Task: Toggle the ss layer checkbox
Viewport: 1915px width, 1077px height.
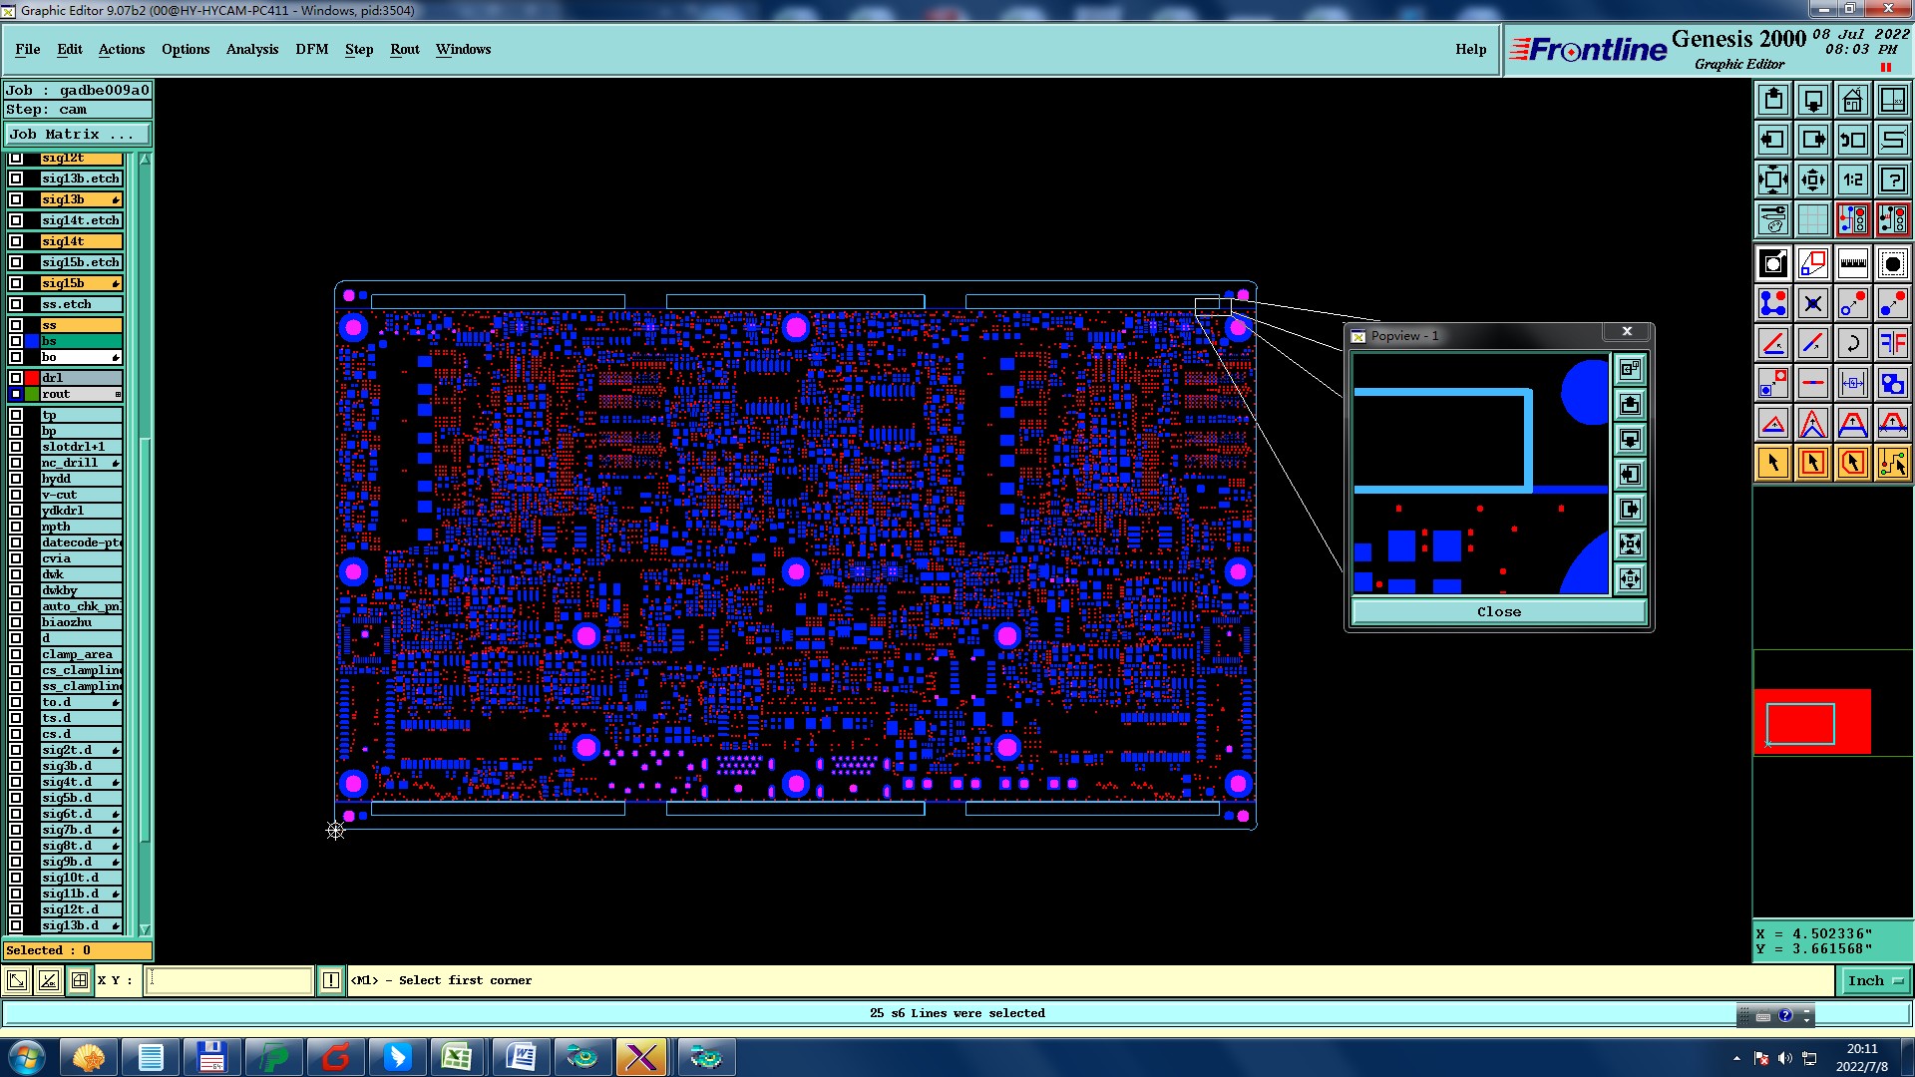Action: (x=16, y=325)
